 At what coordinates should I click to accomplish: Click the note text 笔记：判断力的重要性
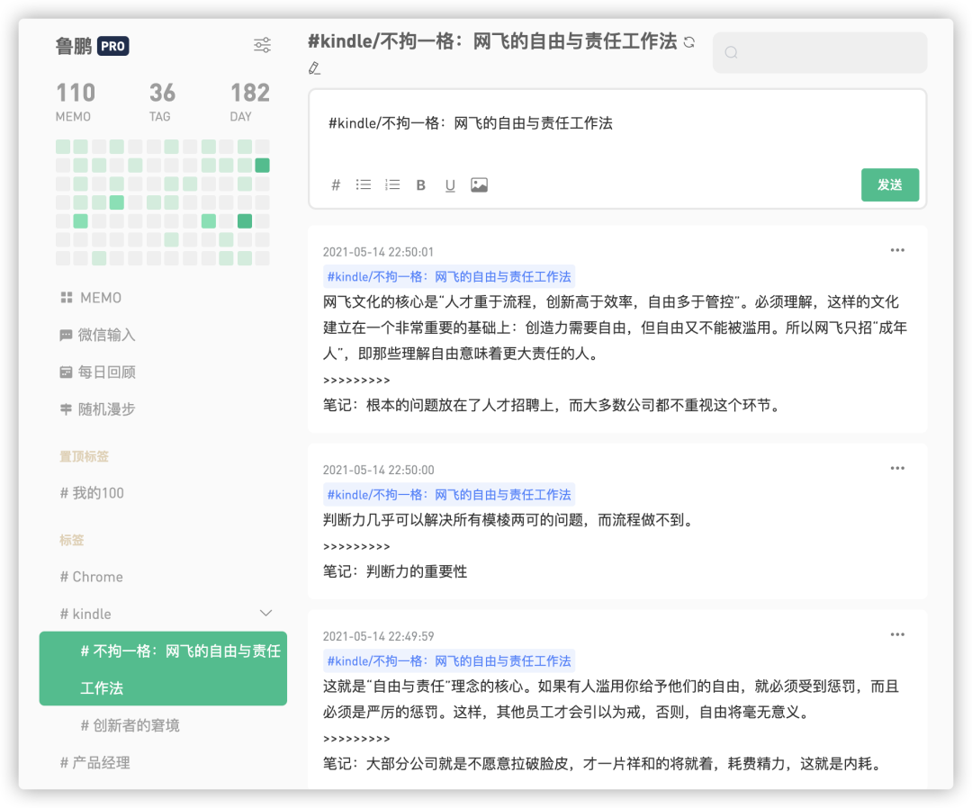pyautogui.click(x=395, y=571)
